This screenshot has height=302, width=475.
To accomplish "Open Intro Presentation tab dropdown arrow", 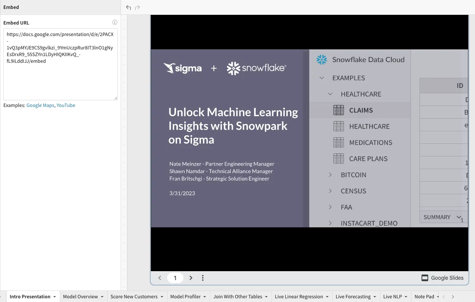I will (55, 297).
